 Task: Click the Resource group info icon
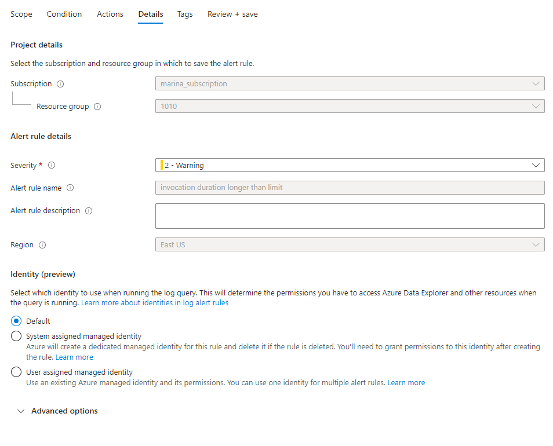tap(97, 107)
